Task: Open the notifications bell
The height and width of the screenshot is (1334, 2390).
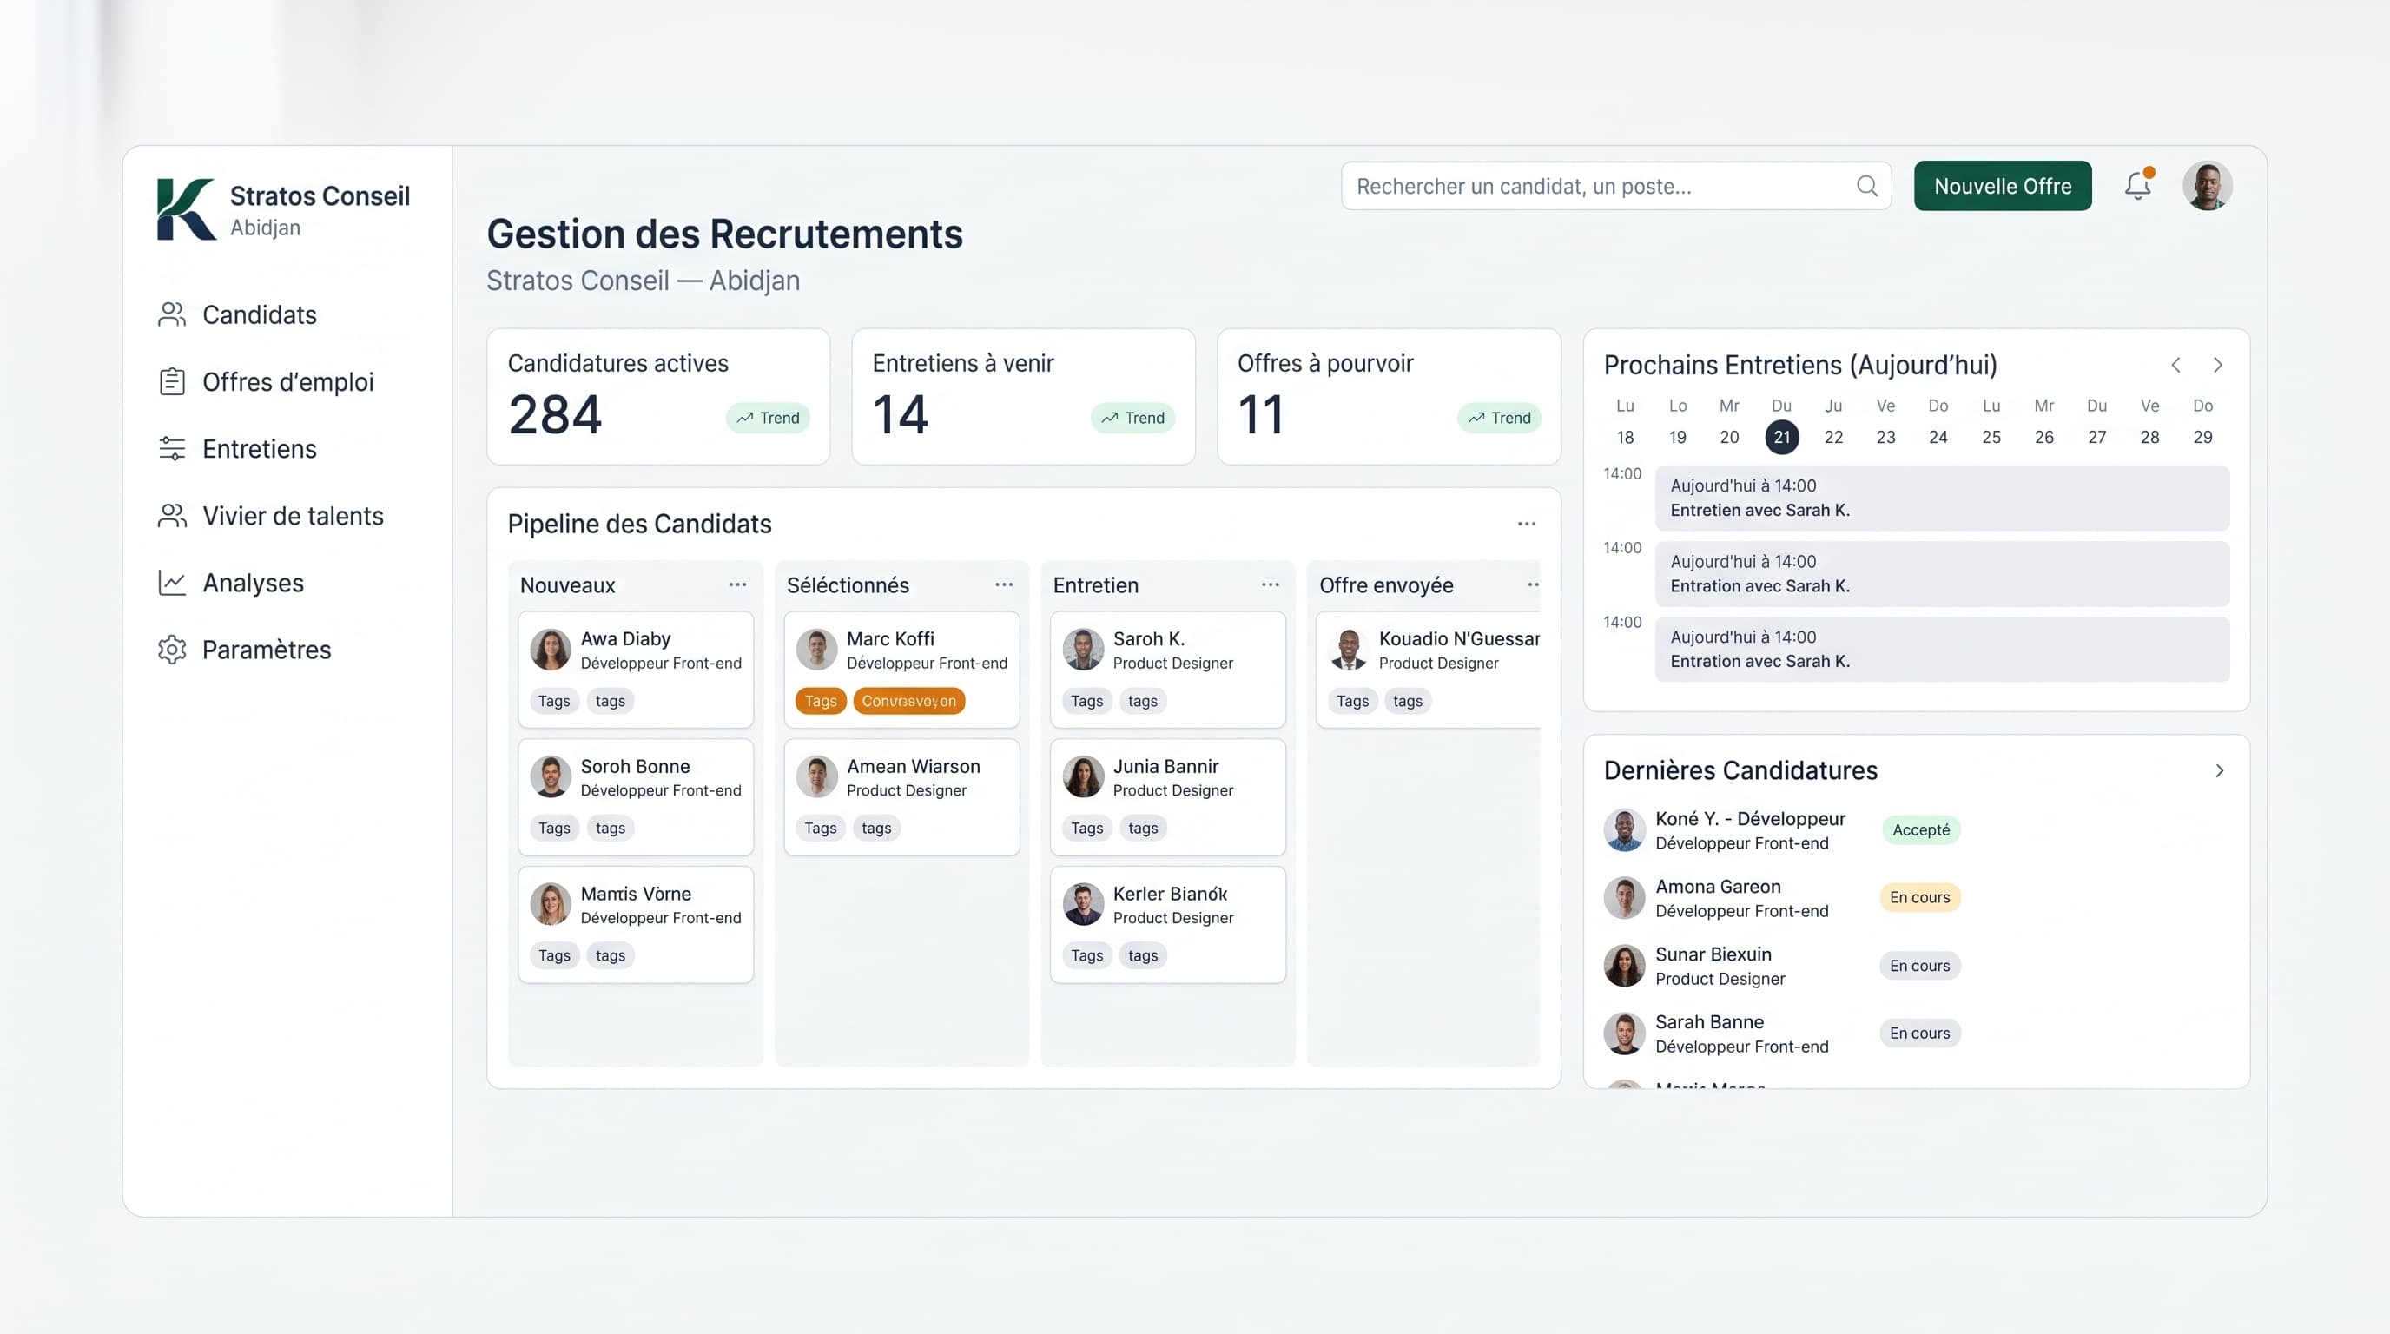Action: pyautogui.click(x=2137, y=186)
